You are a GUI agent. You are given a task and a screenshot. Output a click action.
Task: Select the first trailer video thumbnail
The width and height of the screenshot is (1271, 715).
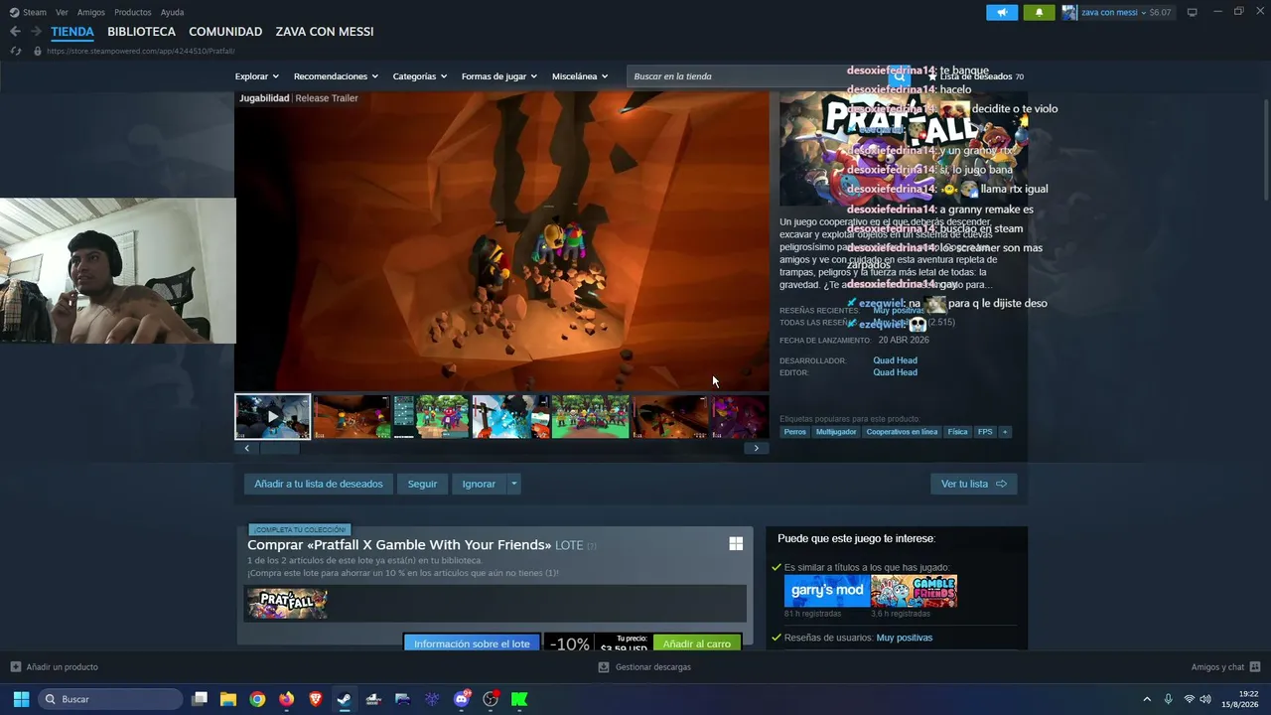click(272, 416)
